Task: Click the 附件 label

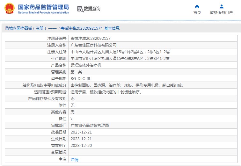Action: pyautogui.click(x=62, y=105)
